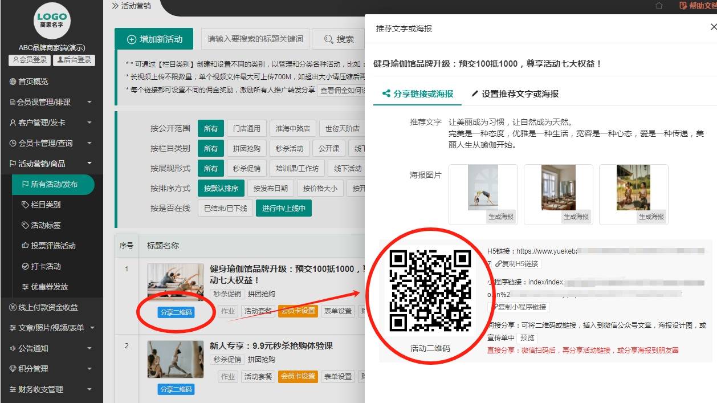Choose 秒杀活动 in the category filter
The width and height of the screenshot is (717, 403).
point(290,148)
